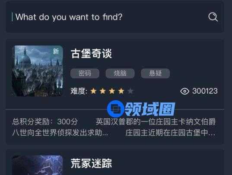Click the eye view-count icon
The width and height of the screenshot is (232, 175).
point(184,91)
